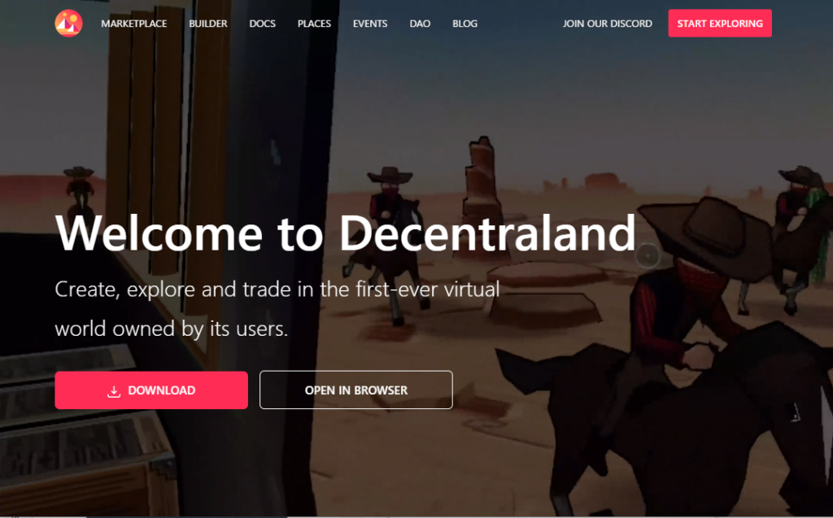Click the Start Exploring button

(720, 24)
